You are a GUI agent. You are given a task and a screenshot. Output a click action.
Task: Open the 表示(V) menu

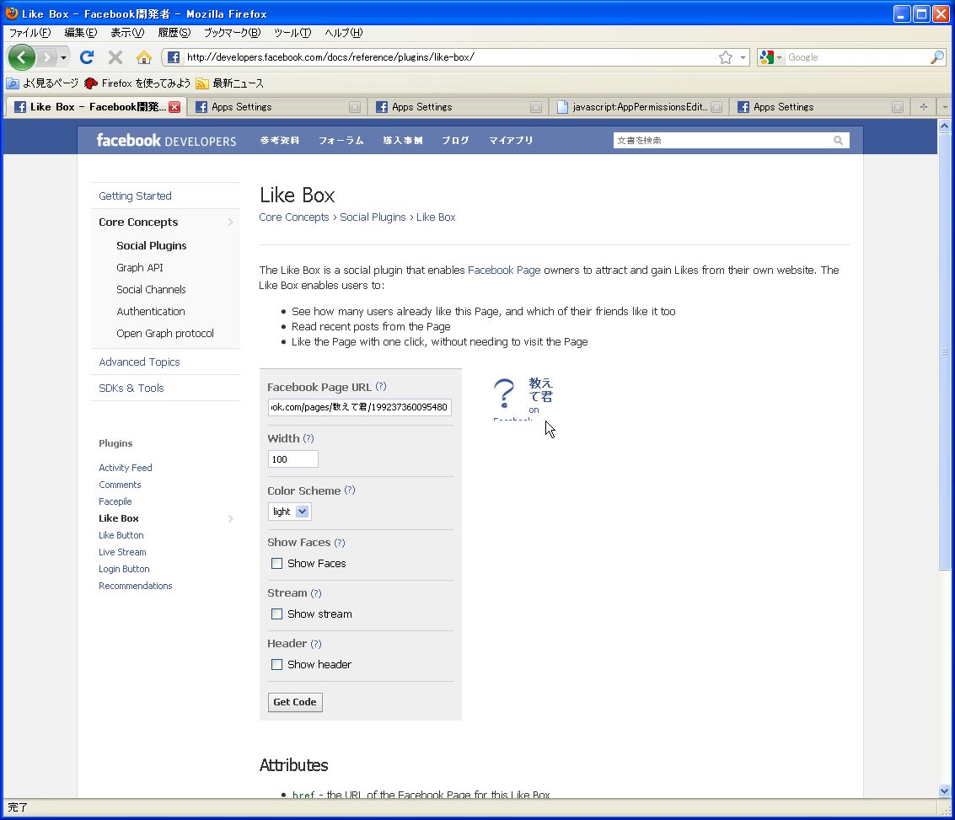click(x=126, y=33)
